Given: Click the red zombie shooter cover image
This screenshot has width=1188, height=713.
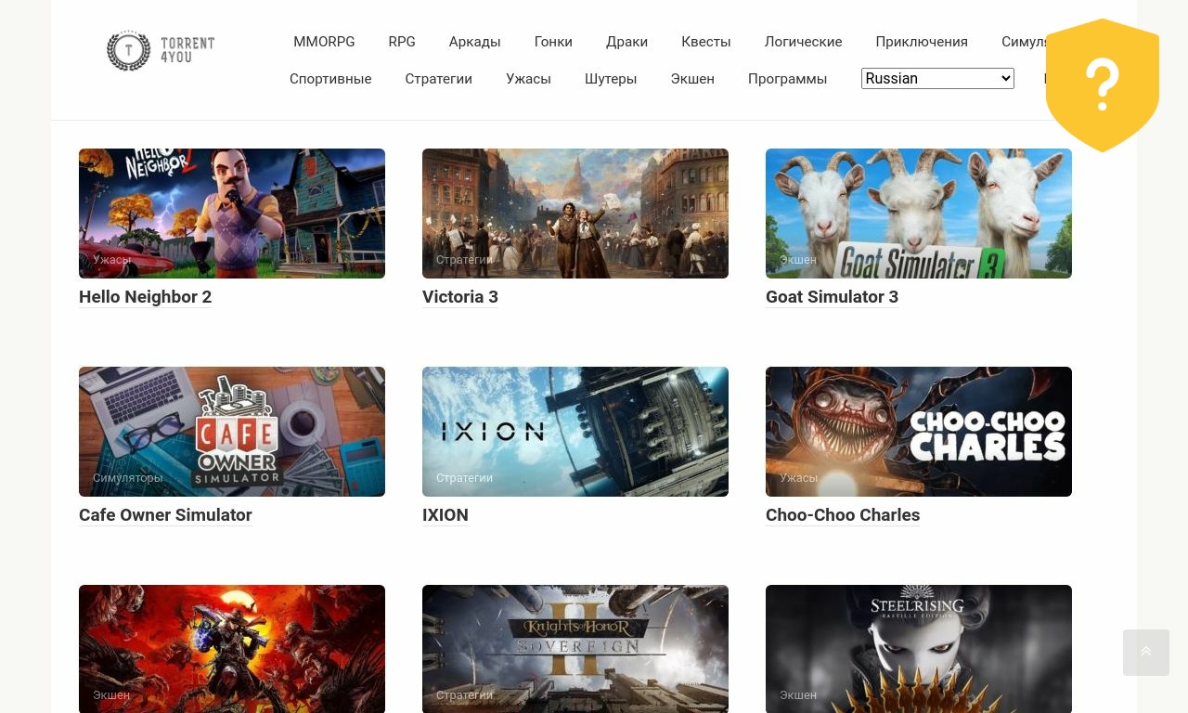Looking at the screenshot, I should point(232,649).
